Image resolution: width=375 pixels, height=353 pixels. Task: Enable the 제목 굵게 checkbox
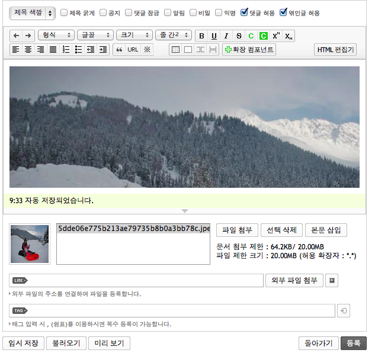click(65, 12)
